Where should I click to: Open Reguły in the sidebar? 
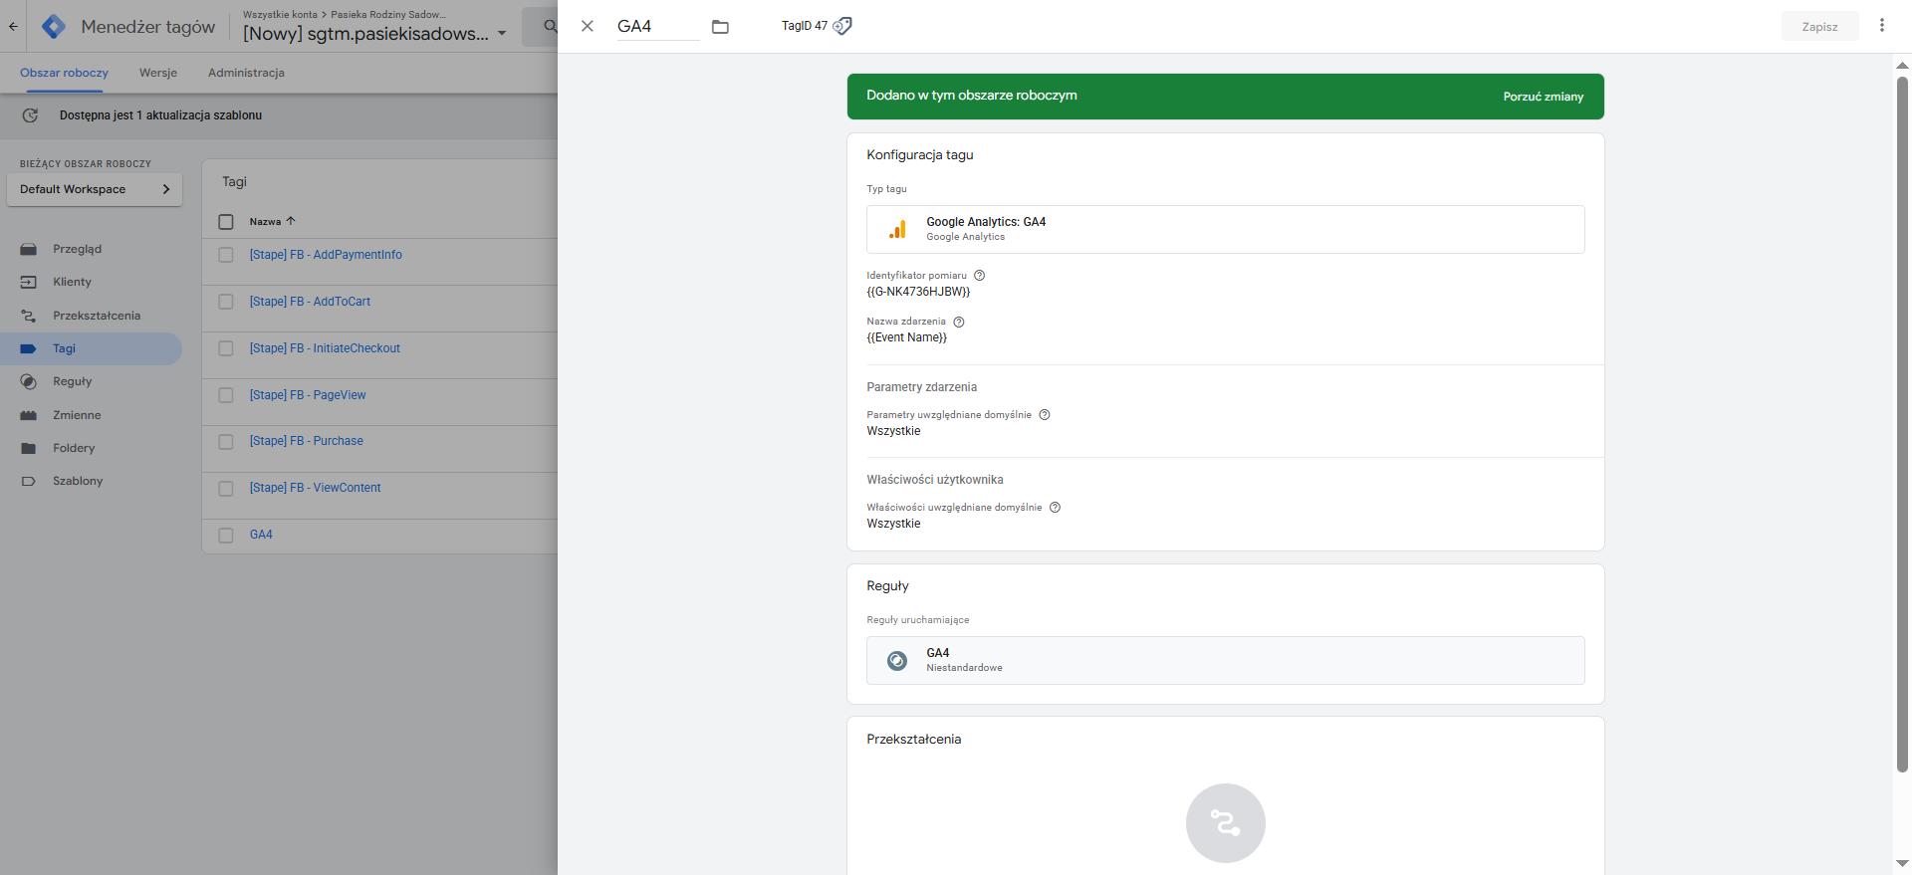72,381
